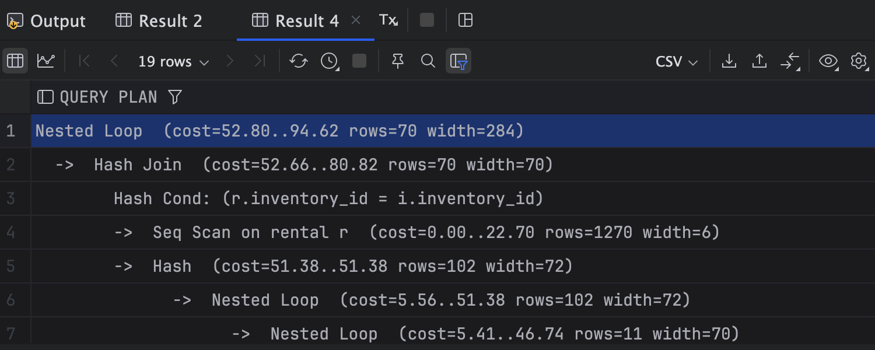Open the CSV format dropdown
Viewport: 875px width, 350px height.
677,61
